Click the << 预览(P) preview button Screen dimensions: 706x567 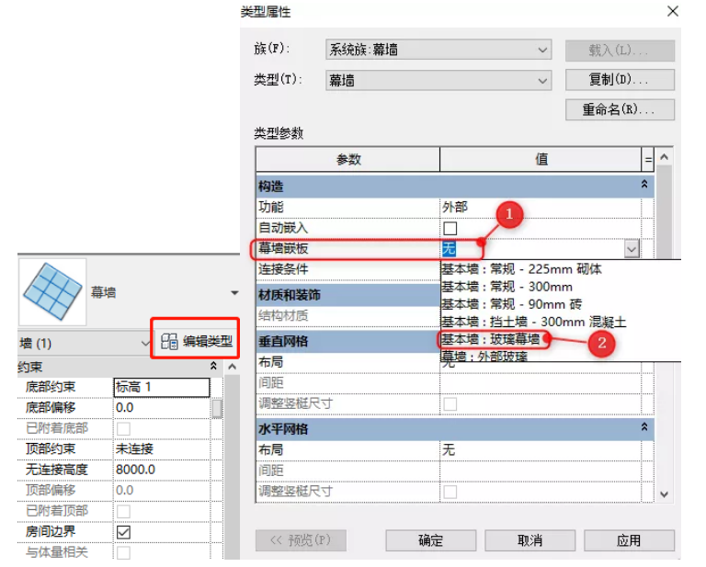(301, 540)
